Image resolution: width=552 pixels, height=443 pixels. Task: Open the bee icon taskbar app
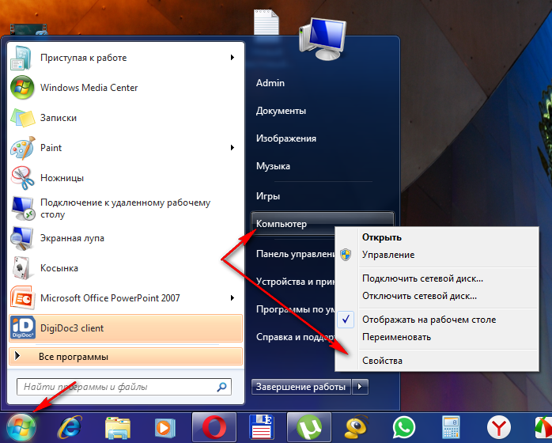(x=357, y=427)
